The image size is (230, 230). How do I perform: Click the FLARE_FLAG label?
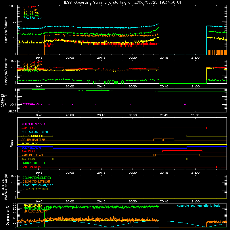tap(30, 143)
